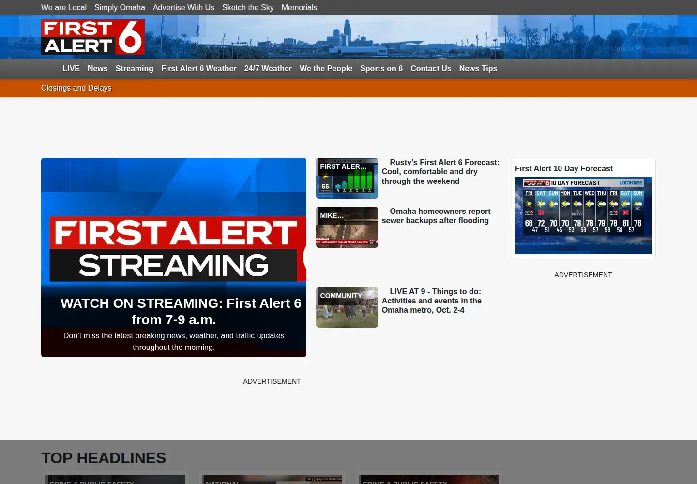This screenshot has height=484, width=697.
Task: Select News Tips in the navigation
Action: coord(478,69)
